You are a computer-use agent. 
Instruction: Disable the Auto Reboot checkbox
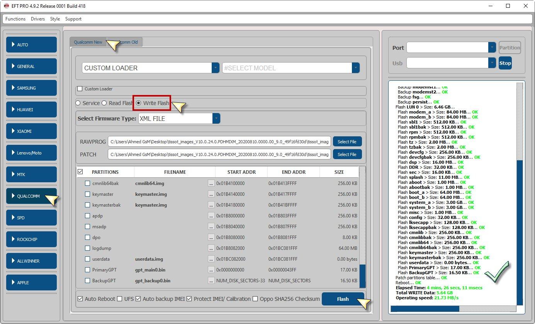pos(80,299)
